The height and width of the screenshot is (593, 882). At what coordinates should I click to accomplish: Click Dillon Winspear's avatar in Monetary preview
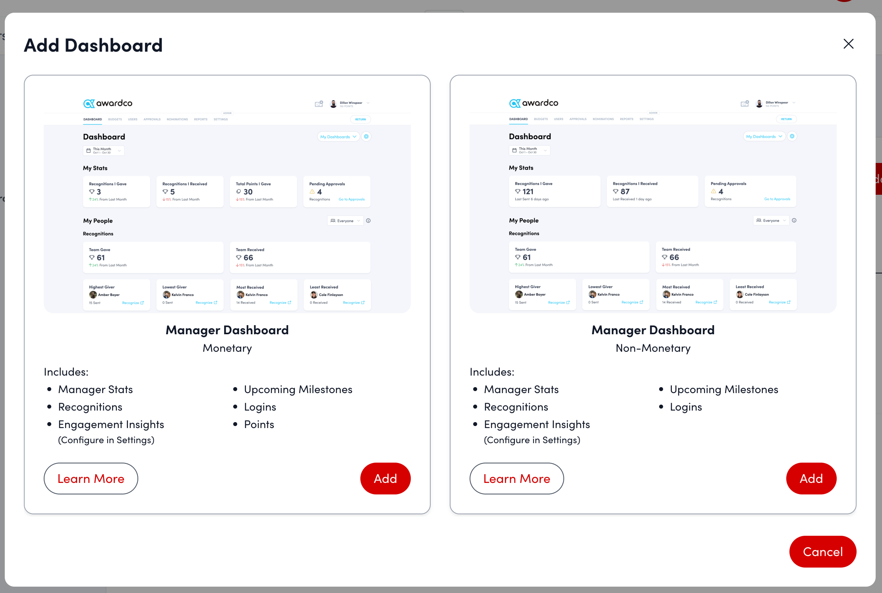coord(333,104)
